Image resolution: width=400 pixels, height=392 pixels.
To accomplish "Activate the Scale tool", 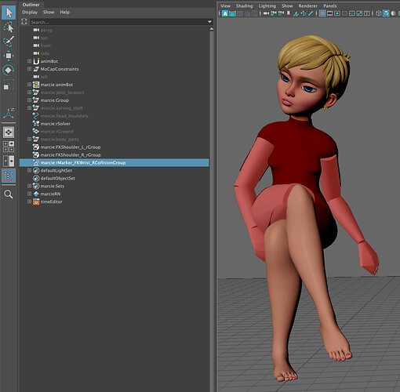I will tap(9, 85).
